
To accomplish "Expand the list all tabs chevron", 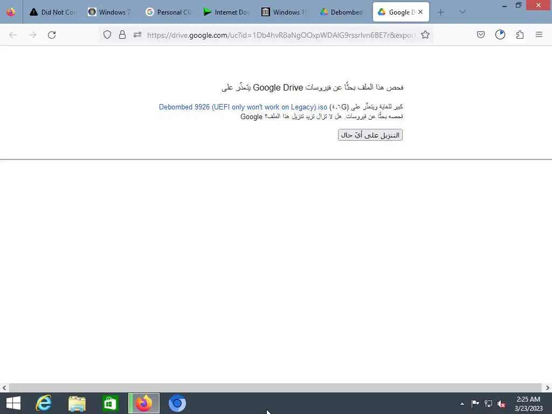I will (x=463, y=12).
